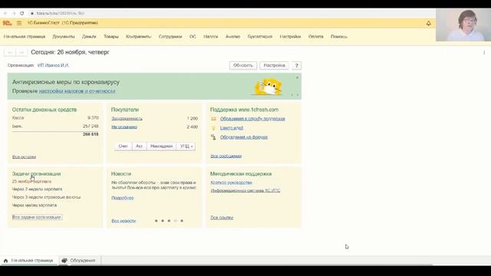Click the Обновить button
This screenshot has width=491, height=276.
click(x=243, y=65)
